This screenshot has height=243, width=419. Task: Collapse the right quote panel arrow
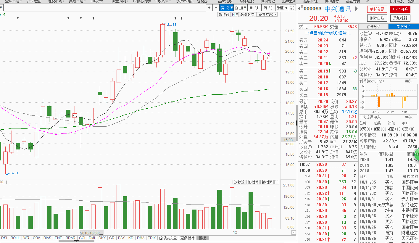297,123
